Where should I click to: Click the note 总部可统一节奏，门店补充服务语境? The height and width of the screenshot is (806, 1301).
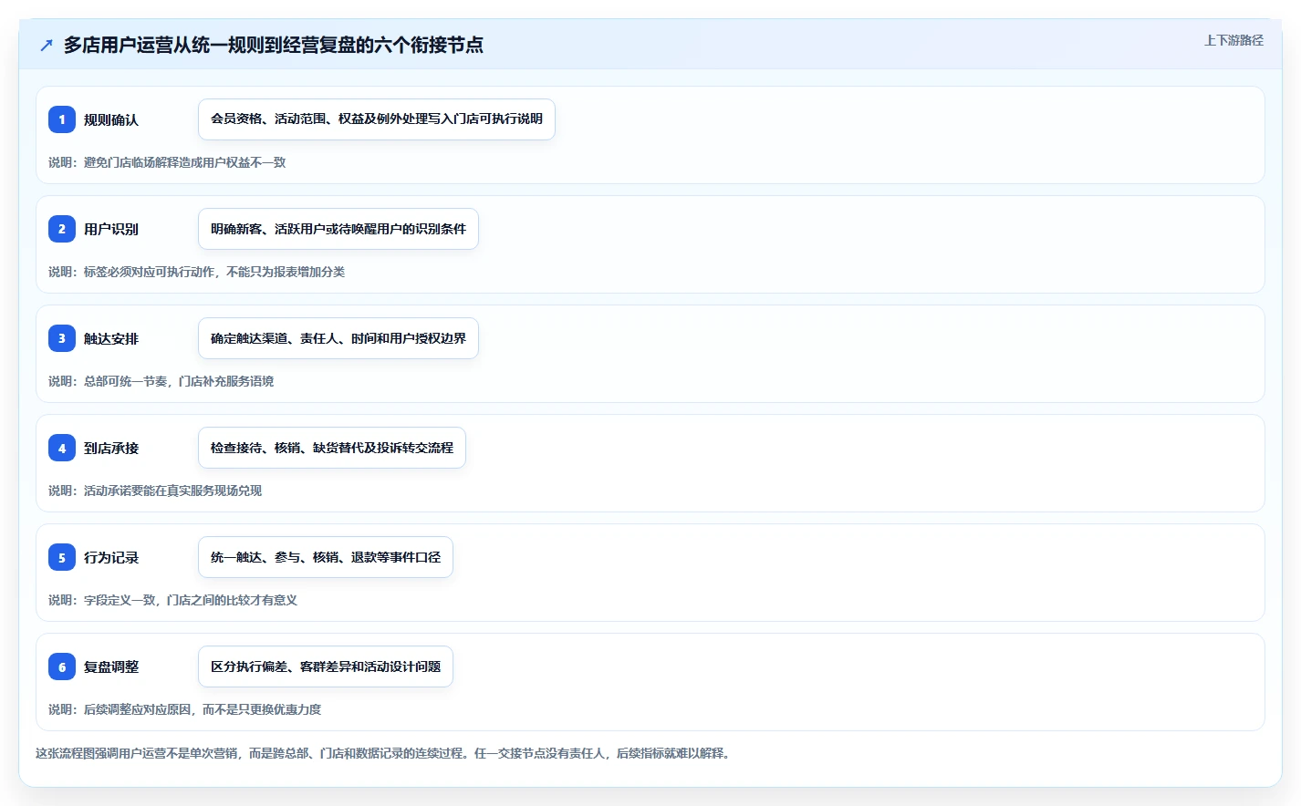(161, 381)
